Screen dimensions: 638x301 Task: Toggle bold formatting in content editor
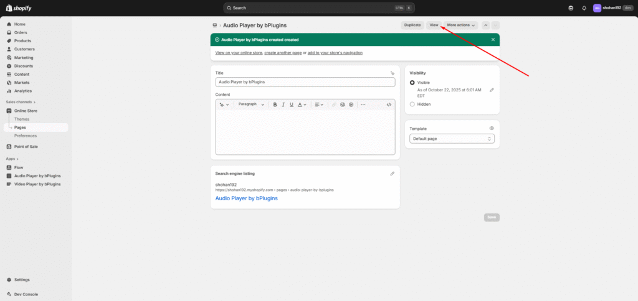(x=275, y=104)
